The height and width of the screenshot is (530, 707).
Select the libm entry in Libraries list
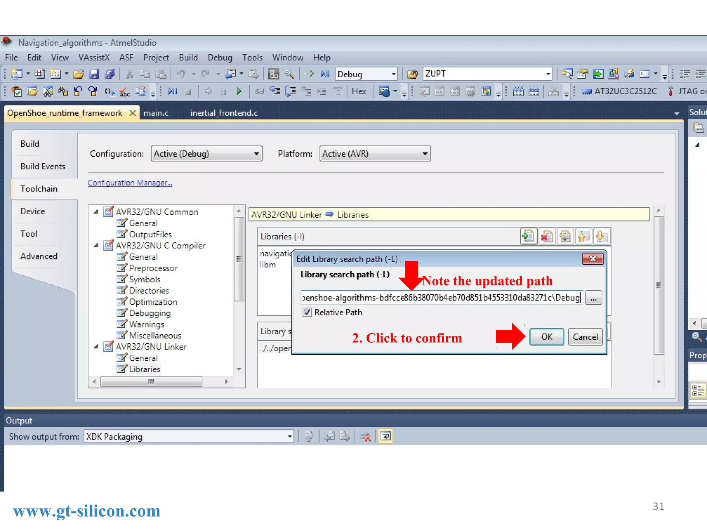pos(268,265)
